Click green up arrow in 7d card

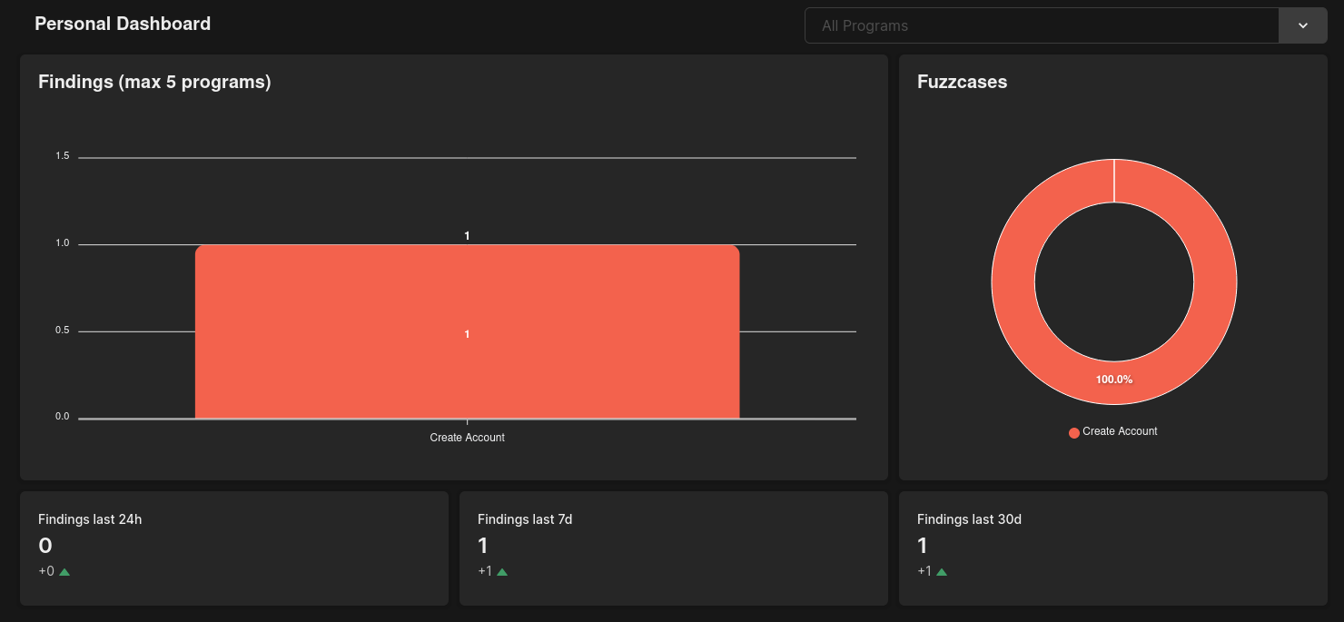pyautogui.click(x=502, y=572)
